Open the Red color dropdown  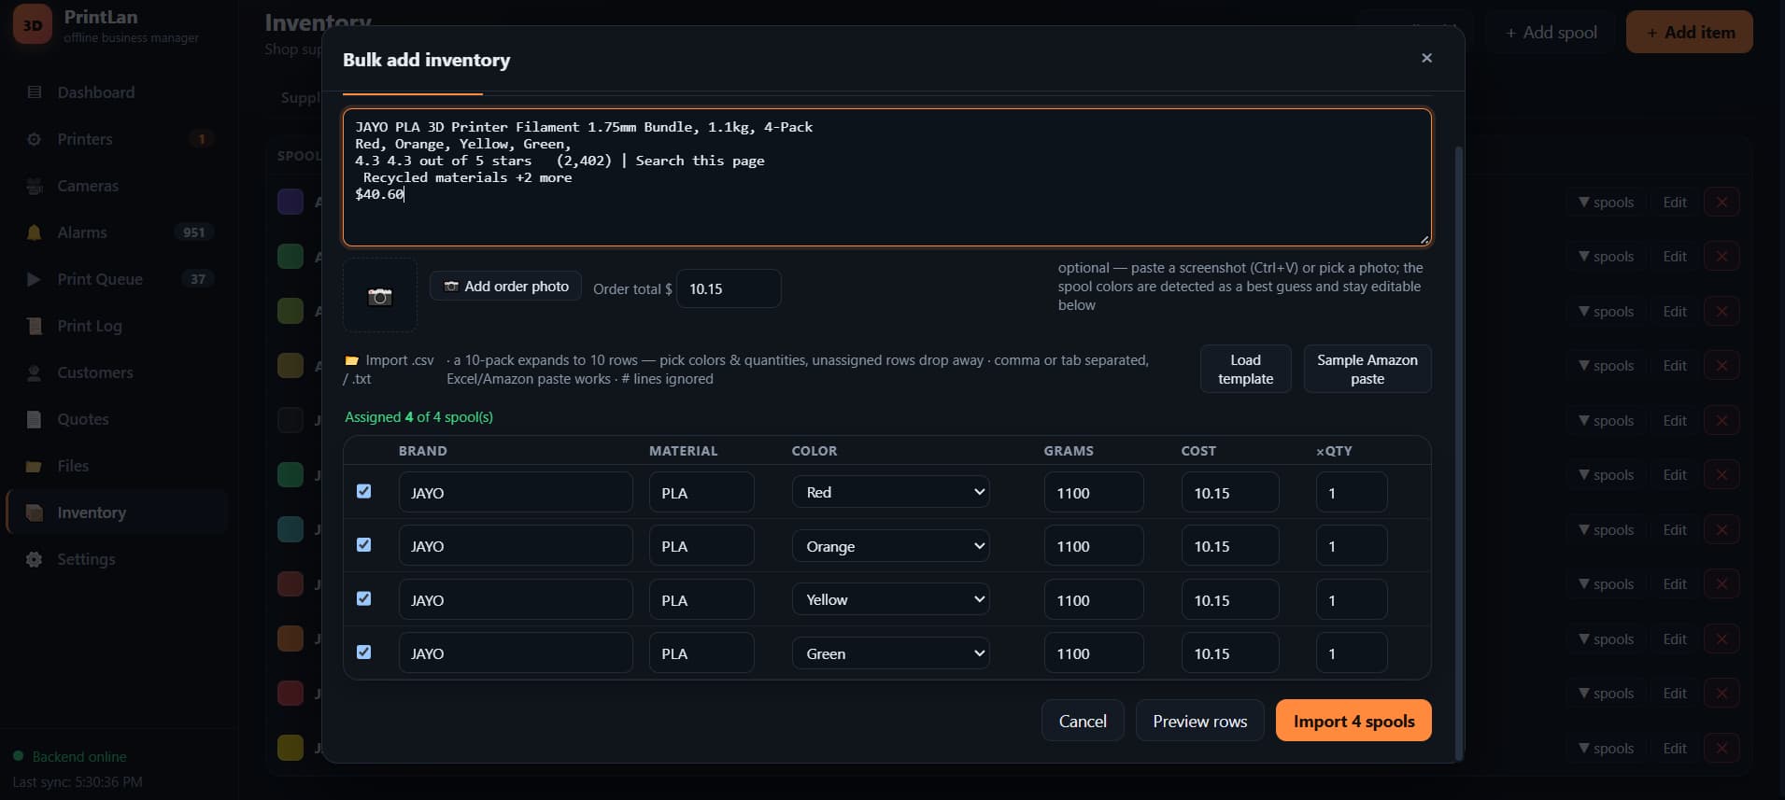tap(891, 492)
